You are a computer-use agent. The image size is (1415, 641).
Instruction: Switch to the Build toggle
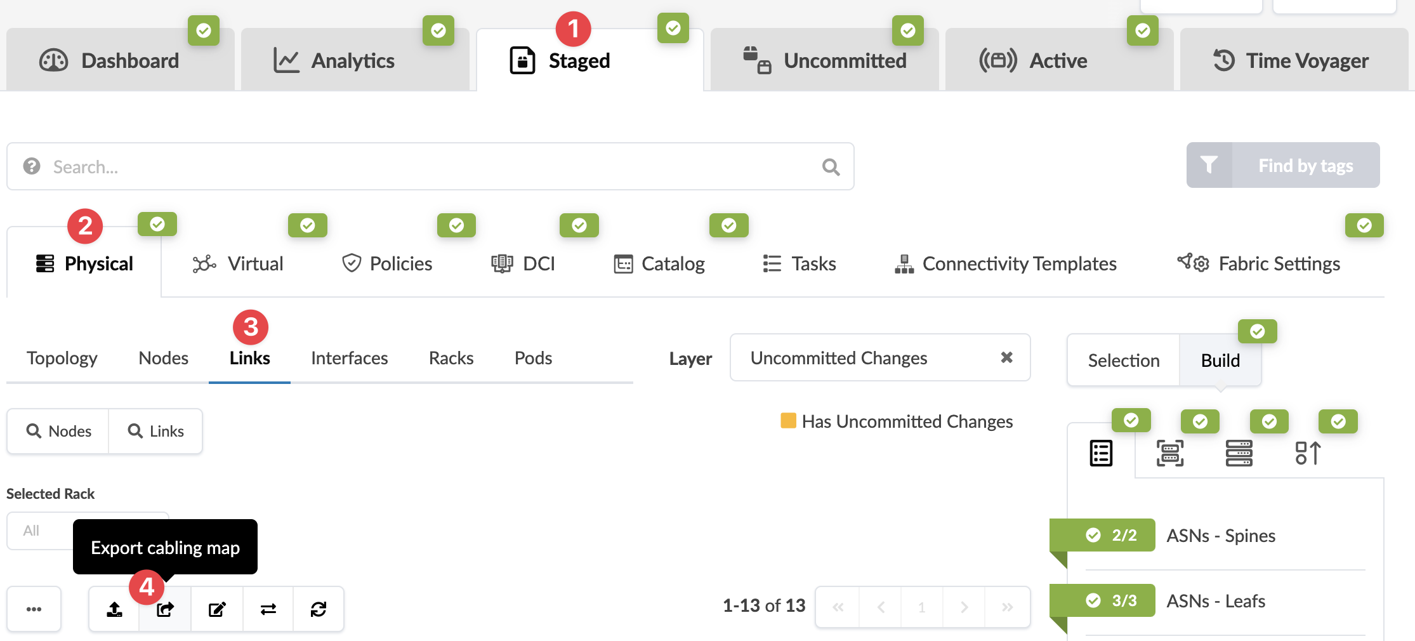pyautogui.click(x=1220, y=360)
